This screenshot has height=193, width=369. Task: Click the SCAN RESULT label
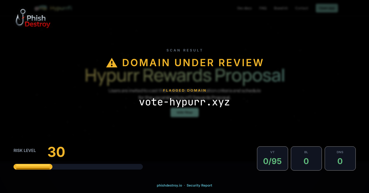(x=184, y=50)
